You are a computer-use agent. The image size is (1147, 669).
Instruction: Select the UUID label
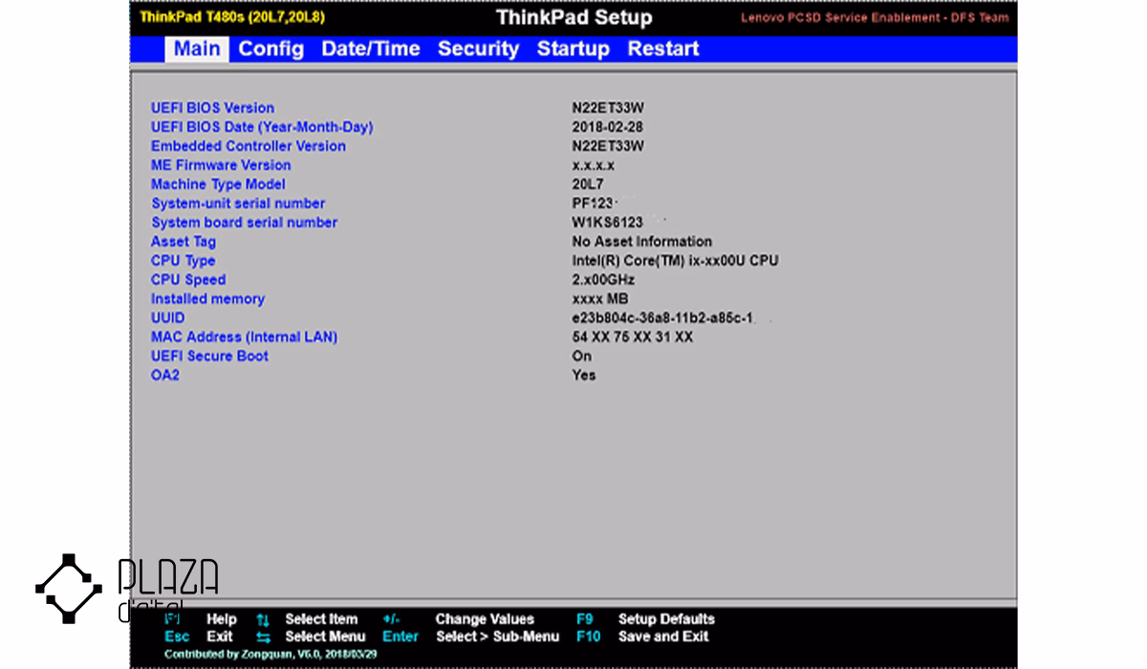click(x=167, y=318)
